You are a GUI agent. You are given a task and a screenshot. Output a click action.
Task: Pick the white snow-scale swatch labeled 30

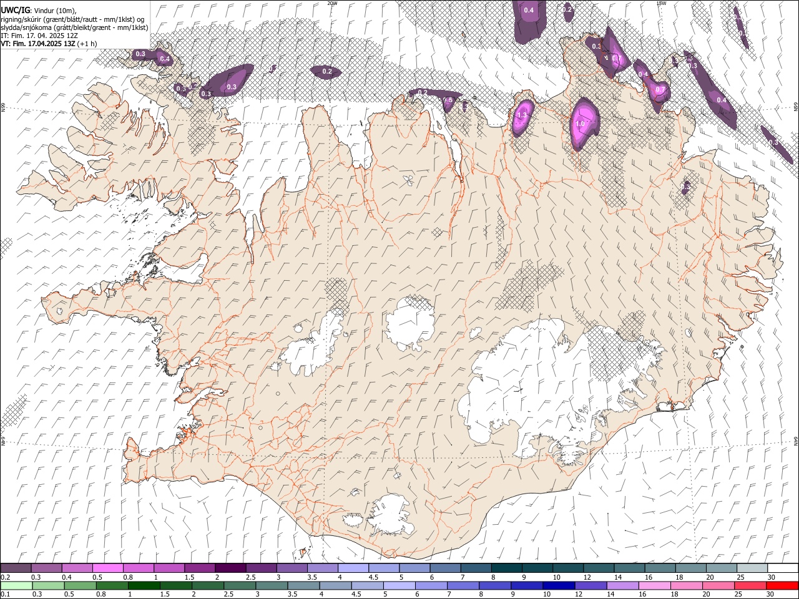tap(783, 568)
